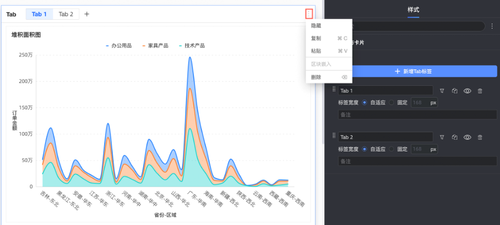Switch to Tab 2 in chart card
The height and width of the screenshot is (225, 500).
66,14
